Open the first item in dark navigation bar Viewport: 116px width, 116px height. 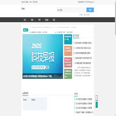click(x=25, y=20)
